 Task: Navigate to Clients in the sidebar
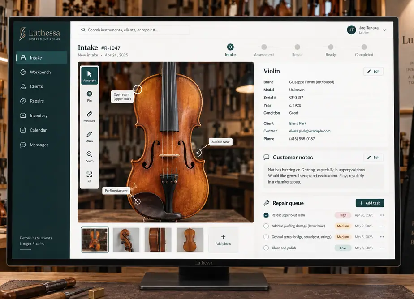(x=42, y=86)
